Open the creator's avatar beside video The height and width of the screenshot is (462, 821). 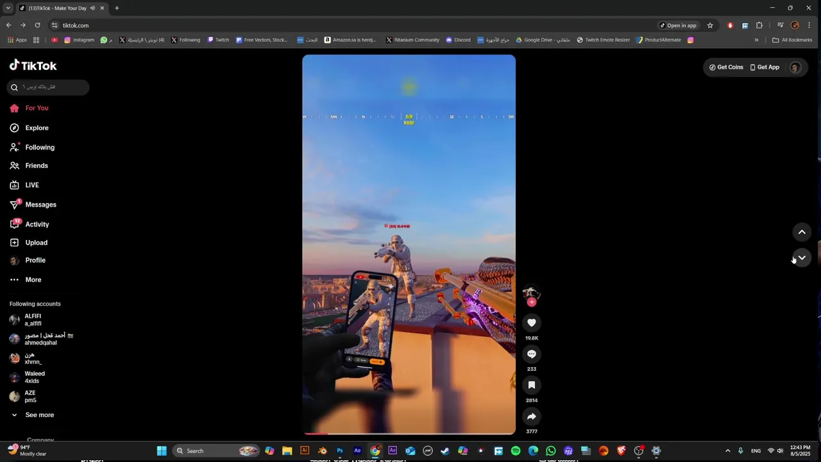coord(531,293)
